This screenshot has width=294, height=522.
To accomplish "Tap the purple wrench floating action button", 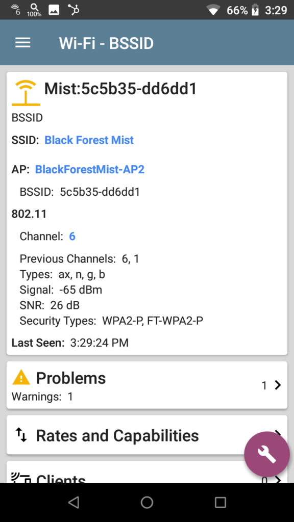I will 266,454.
